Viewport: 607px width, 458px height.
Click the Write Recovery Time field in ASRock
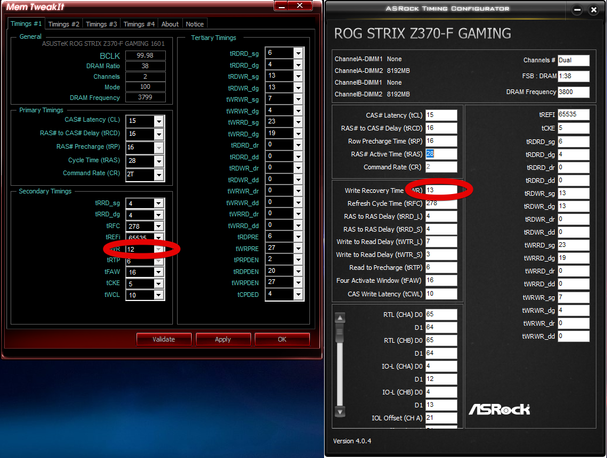[x=441, y=190]
